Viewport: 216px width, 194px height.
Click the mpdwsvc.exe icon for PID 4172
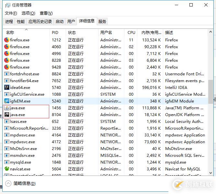[x=6, y=142]
